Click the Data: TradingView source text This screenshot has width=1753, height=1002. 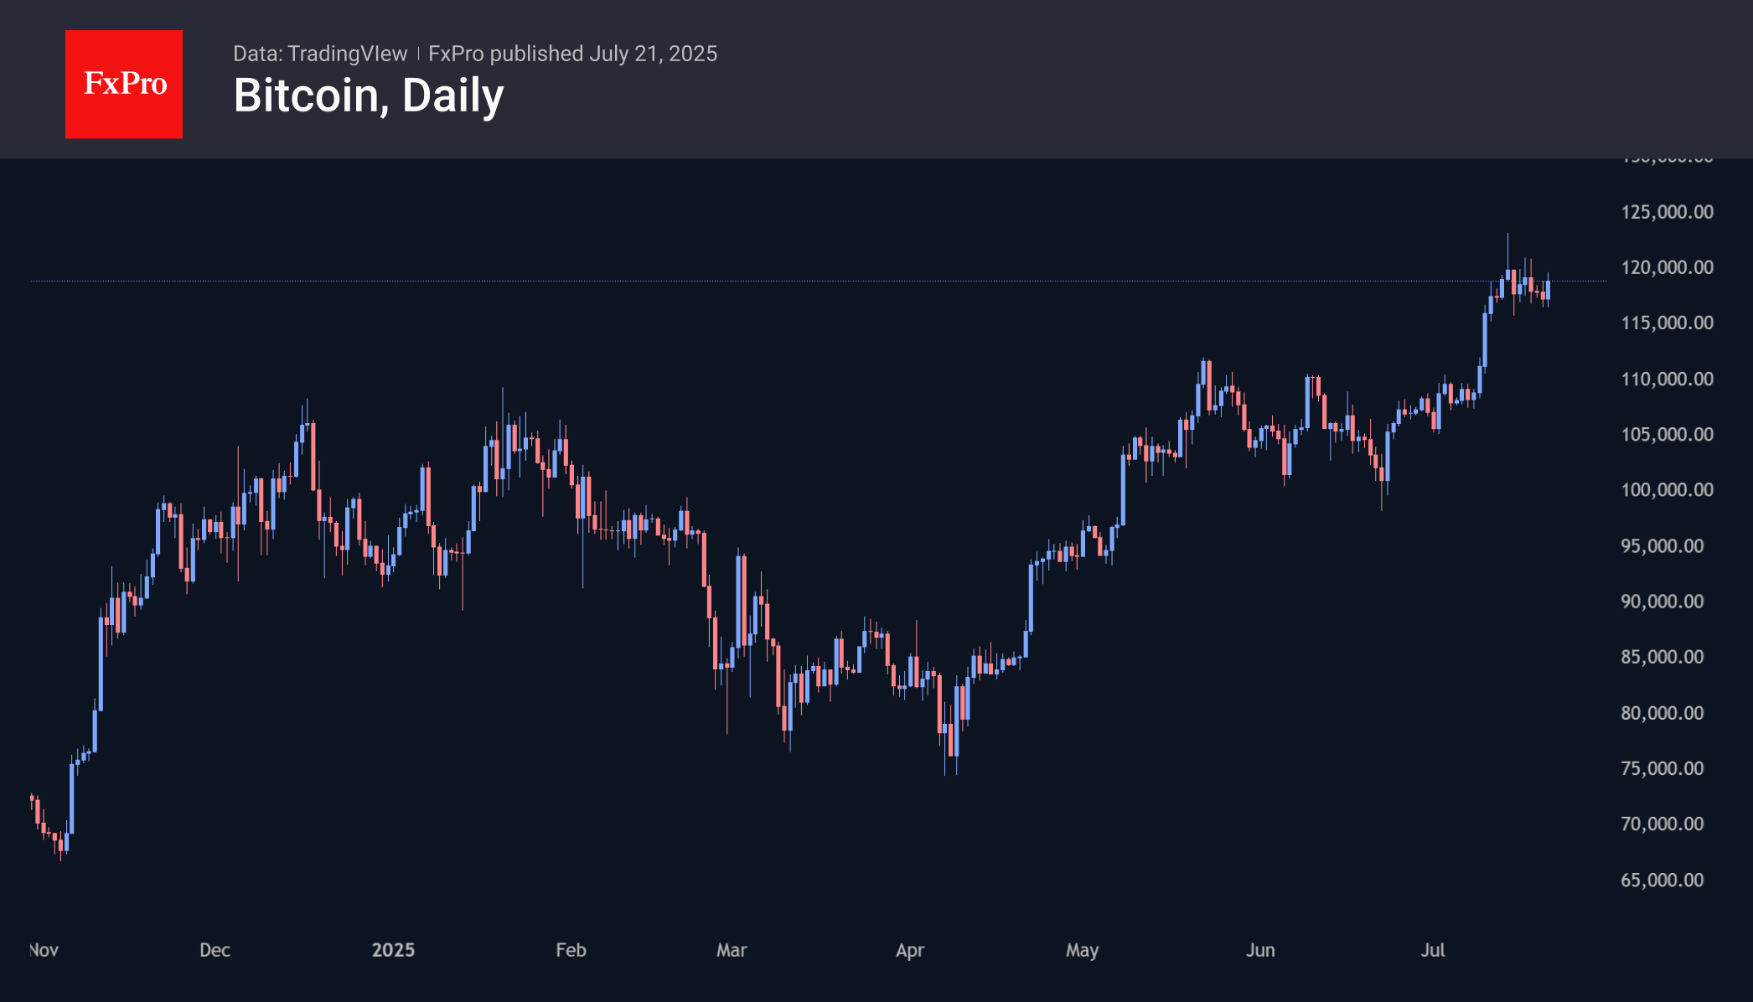pyautogui.click(x=320, y=54)
